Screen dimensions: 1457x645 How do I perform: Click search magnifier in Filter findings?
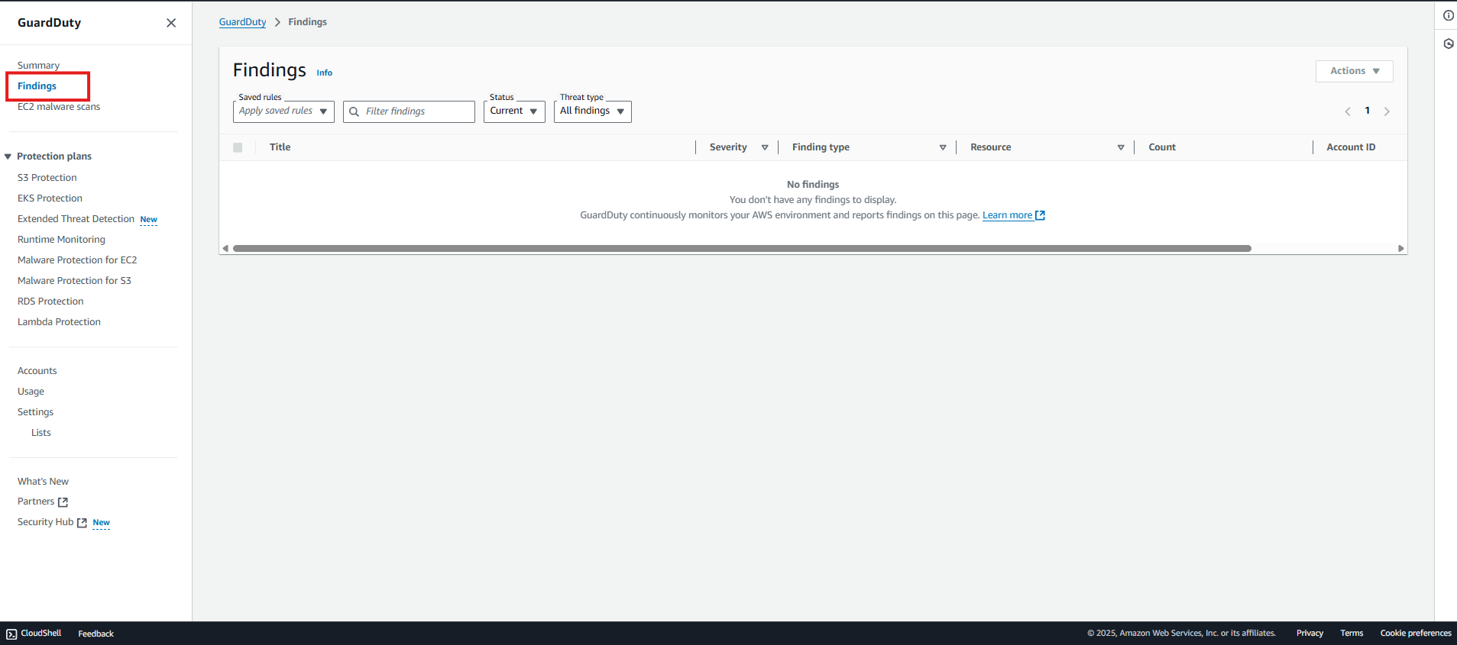354,111
